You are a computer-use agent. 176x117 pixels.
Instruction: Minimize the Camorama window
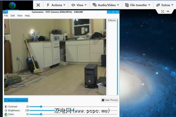109,12
